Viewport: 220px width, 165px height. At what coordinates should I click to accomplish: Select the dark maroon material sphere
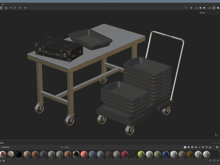[108, 154]
